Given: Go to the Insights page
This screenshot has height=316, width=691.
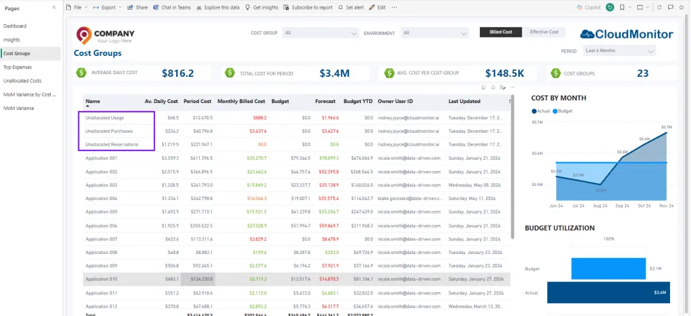Looking at the screenshot, I should coord(30,40).
